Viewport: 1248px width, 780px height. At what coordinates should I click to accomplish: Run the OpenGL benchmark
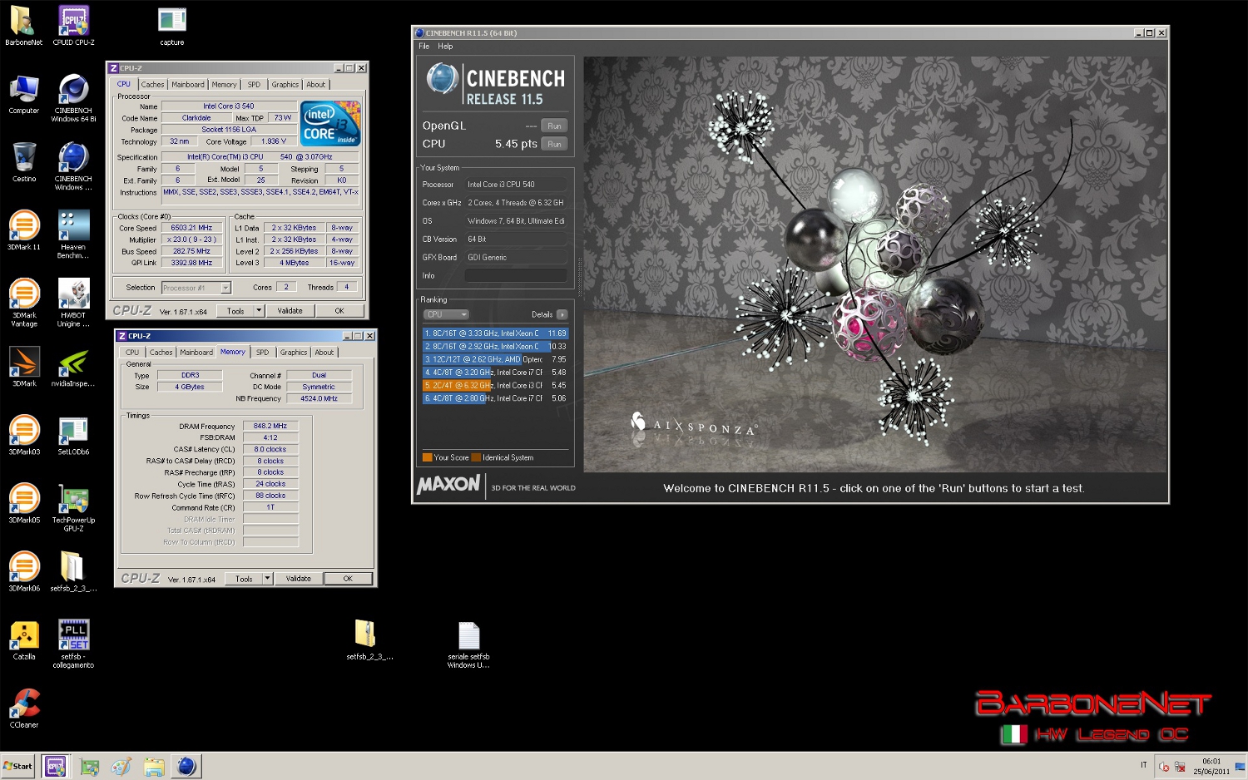tap(554, 126)
